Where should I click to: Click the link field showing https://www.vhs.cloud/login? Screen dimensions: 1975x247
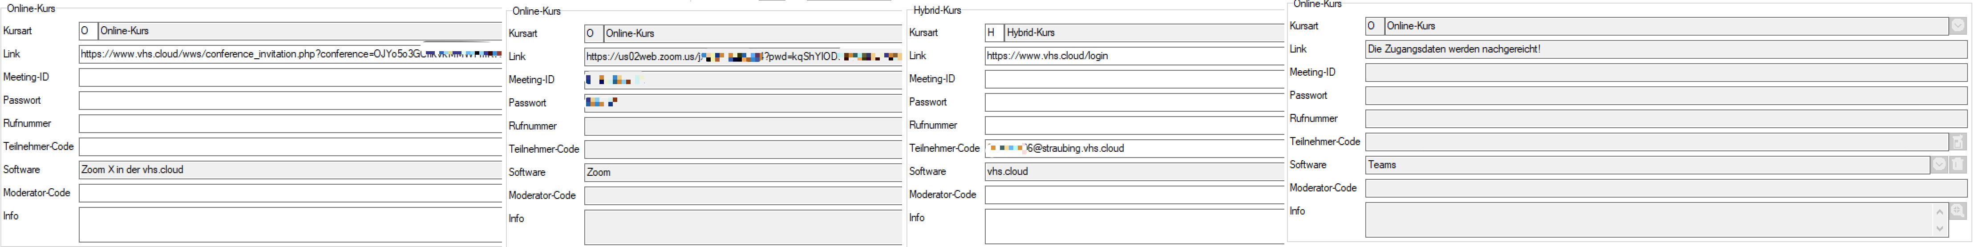1135,56
